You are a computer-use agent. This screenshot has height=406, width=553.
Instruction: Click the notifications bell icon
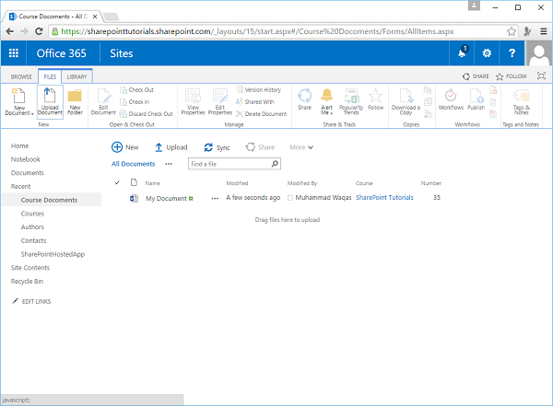(462, 53)
